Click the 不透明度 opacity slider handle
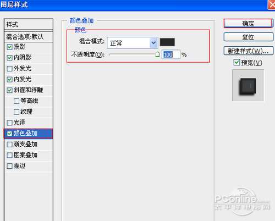This screenshot has width=275, height=221. (x=157, y=54)
